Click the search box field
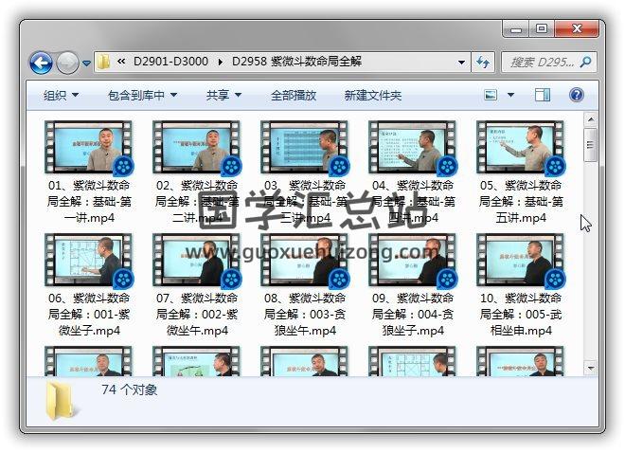The height and width of the screenshot is (453, 625). point(542,63)
